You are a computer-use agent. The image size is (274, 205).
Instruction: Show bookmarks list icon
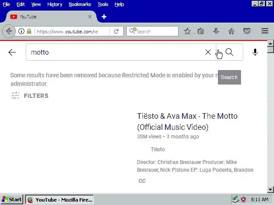(x=201, y=31)
